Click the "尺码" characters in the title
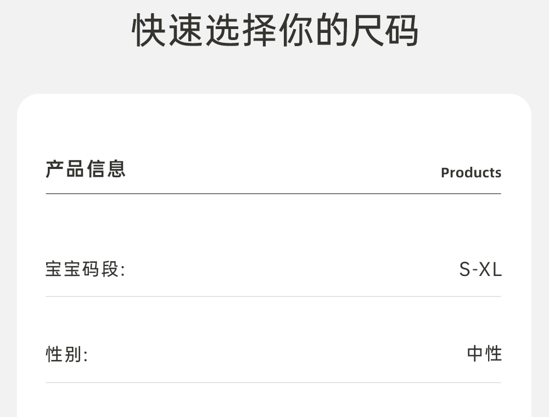The image size is (549, 417). pos(383,30)
